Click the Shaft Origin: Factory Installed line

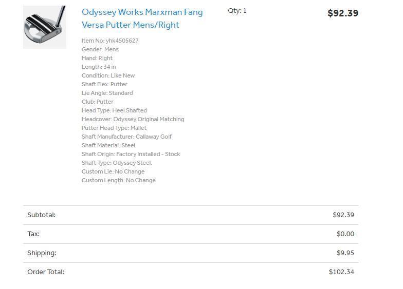pyautogui.click(x=131, y=154)
